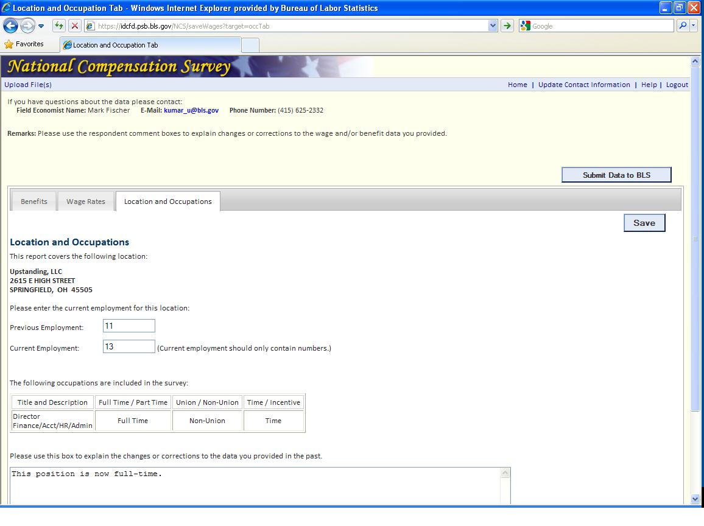Screen dimensions: 704x526
Task: Click the Current Employment input field
Action: [129, 346]
